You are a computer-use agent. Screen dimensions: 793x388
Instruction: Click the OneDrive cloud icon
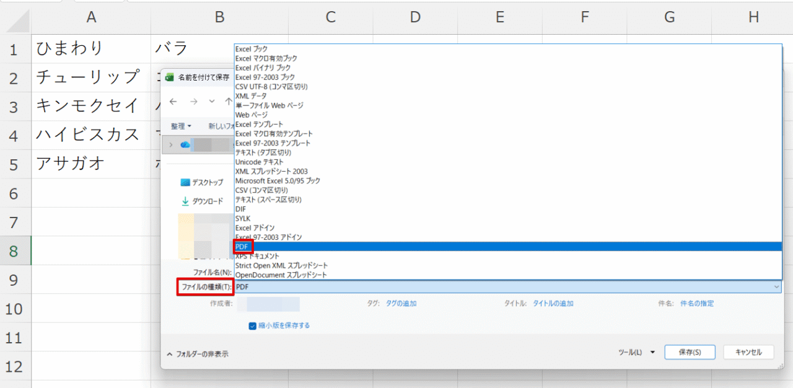(185, 144)
